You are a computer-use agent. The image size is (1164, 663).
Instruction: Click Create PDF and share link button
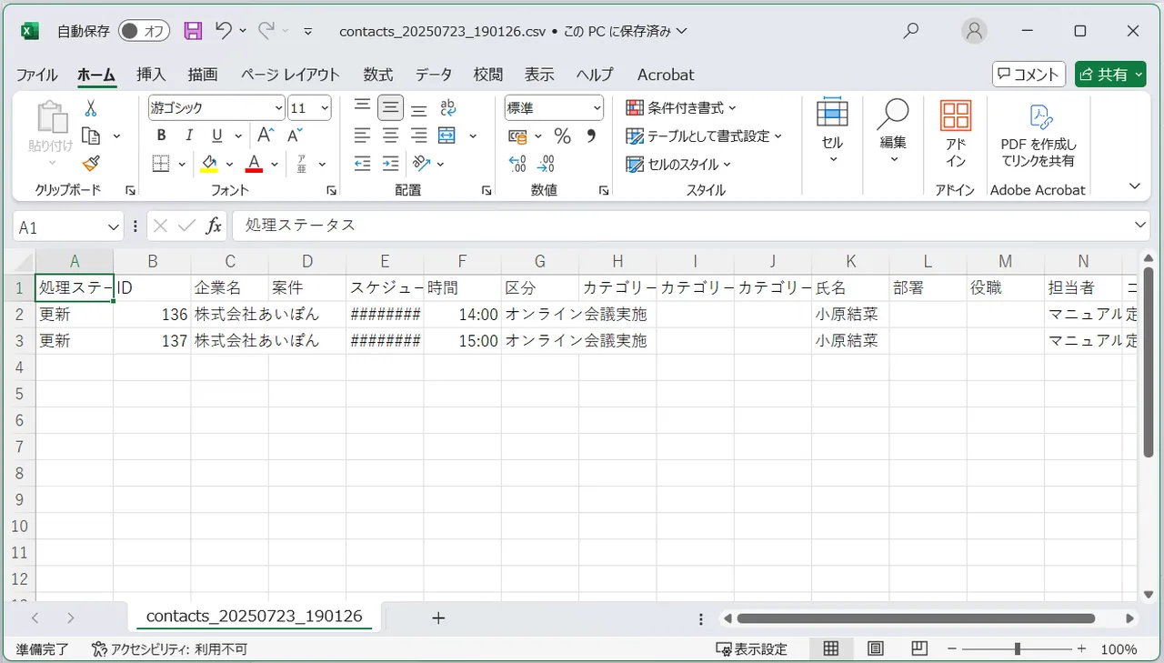(1038, 135)
